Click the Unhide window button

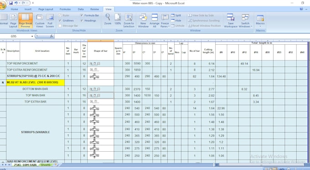click(177, 26)
